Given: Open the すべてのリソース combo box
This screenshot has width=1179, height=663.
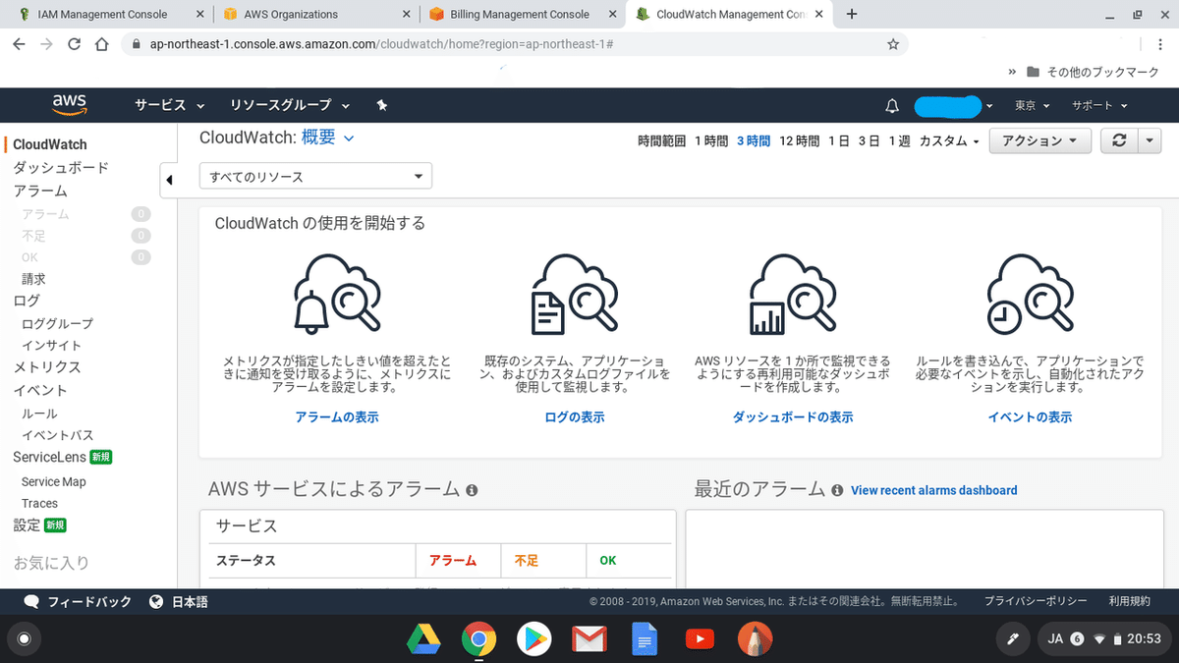Looking at the screenshot, I should (315, 177).
